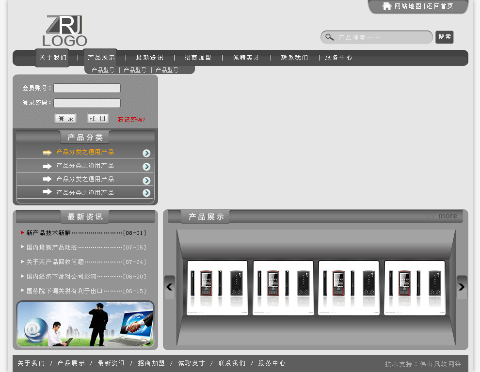Select first 产品型号 submenu item
The image size is (480, 372).
coord(103,70)
